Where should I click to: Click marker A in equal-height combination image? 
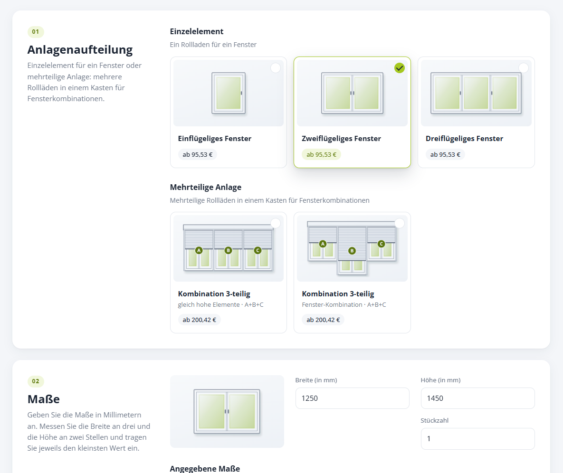(199, 250)
